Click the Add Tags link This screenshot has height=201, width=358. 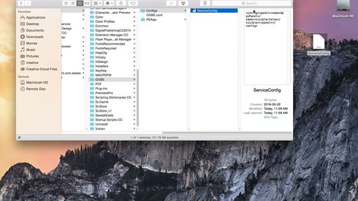[x=271, y=117]
